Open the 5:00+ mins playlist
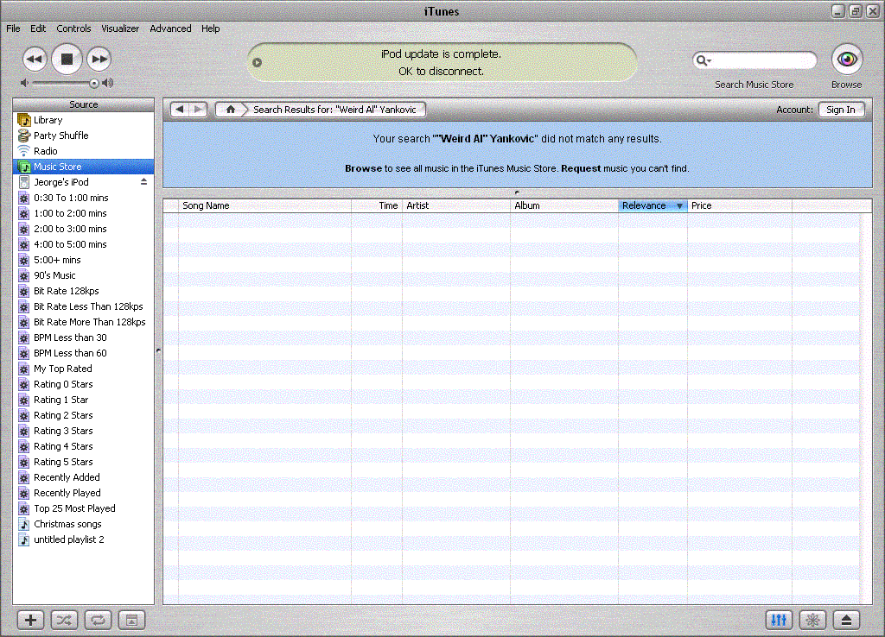 84,260
